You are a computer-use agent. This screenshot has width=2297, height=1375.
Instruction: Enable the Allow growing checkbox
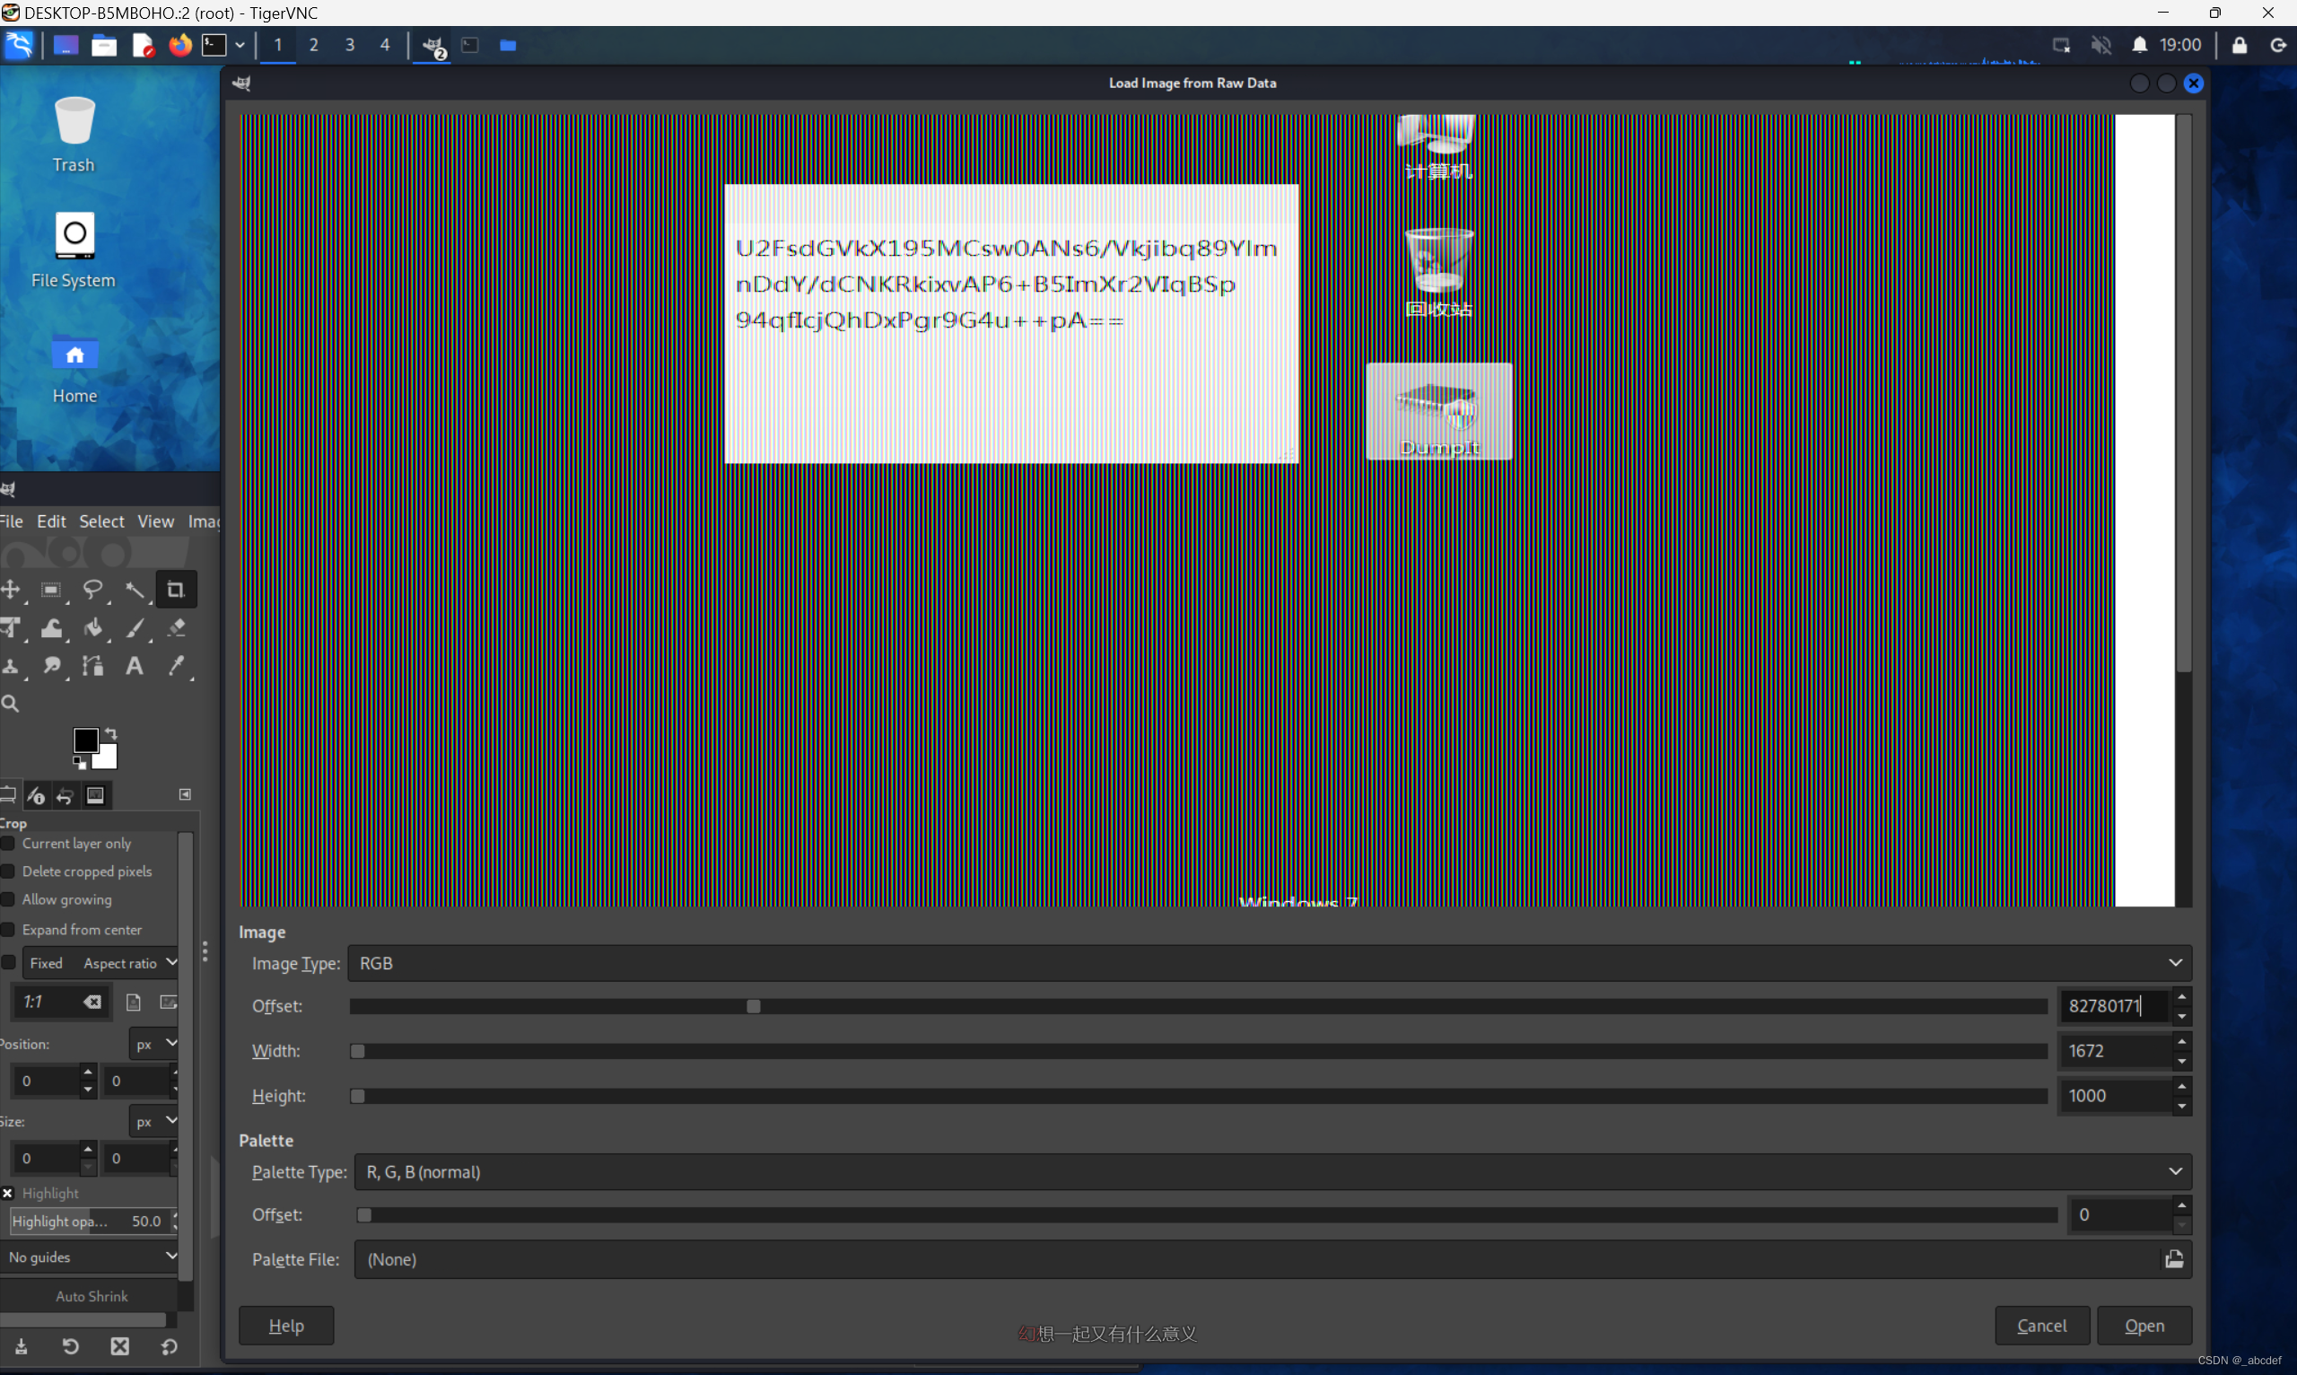[8, 899]
